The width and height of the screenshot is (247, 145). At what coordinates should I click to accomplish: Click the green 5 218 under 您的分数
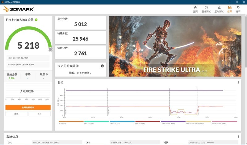tap(12, 78)
